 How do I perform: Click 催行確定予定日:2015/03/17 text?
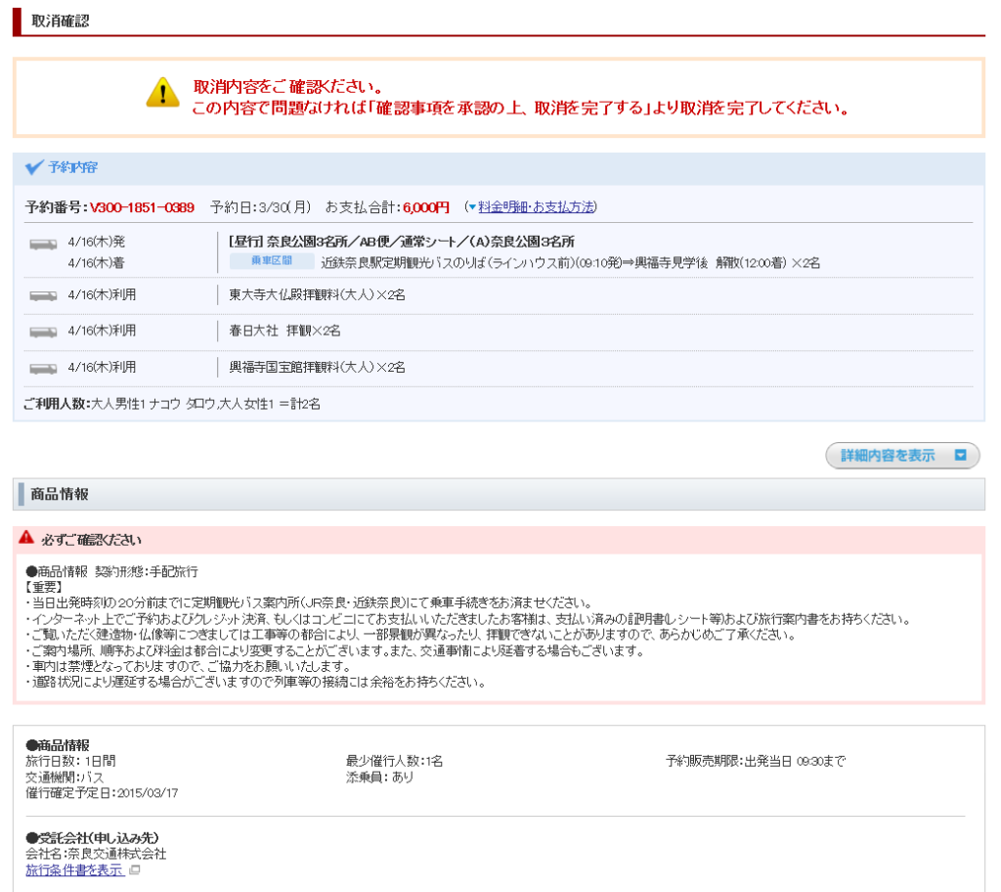click(102, 793)
